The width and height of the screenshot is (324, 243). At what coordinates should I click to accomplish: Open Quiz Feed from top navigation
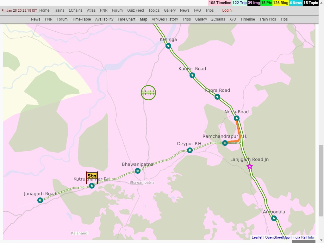pyautogui.click(x=135, y=10)
